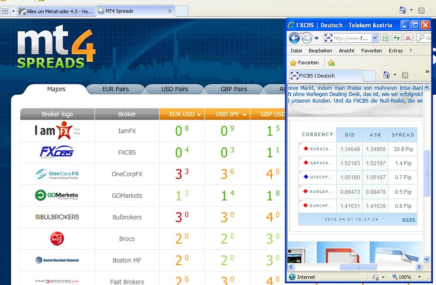Viewport: 436px width, 285px height.
Task: Open the Extras menu
Action: pos(395,51)
